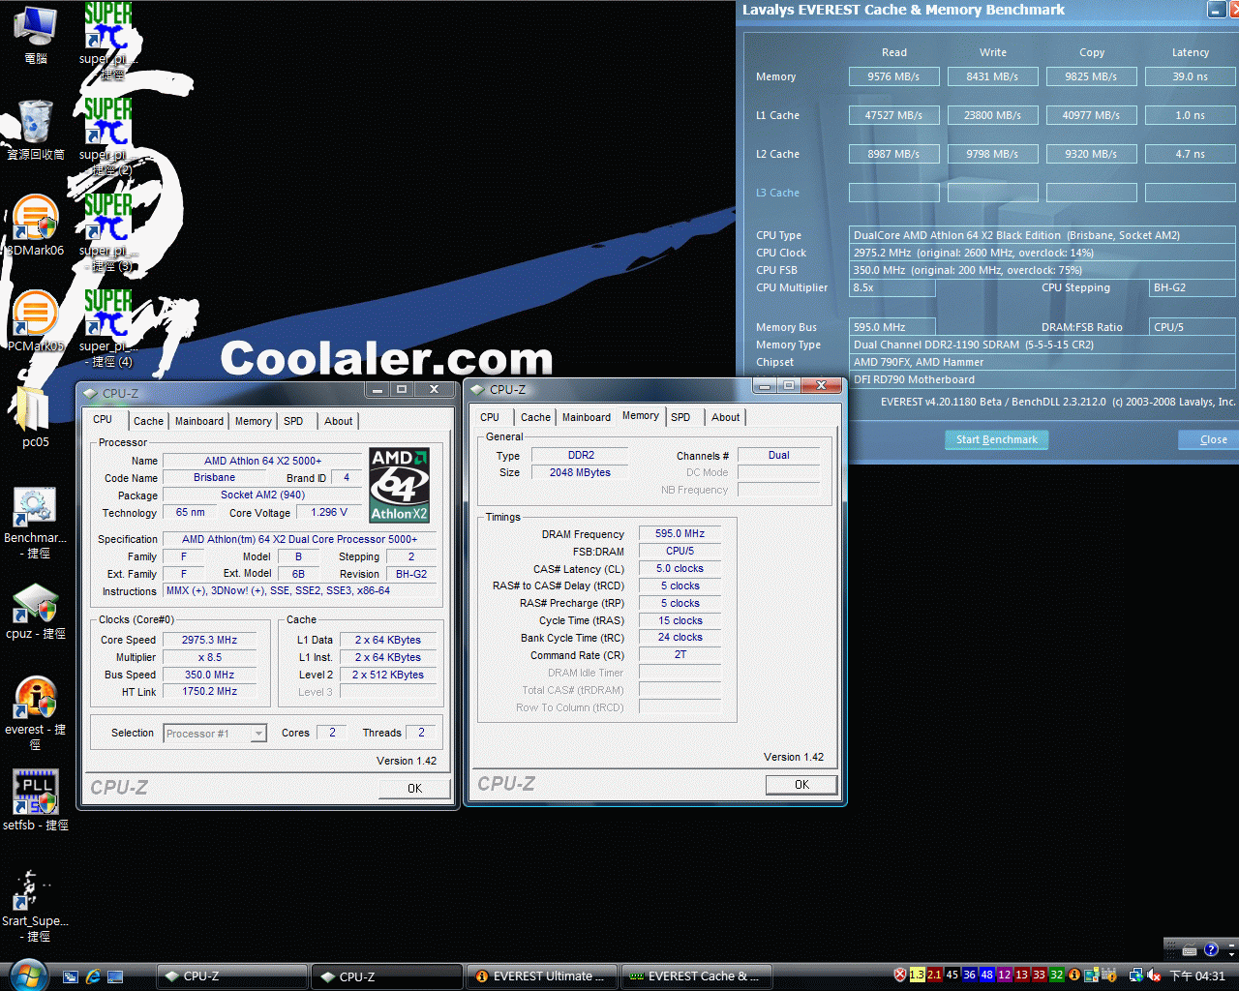1239x991 pixels.
Task: Open Mainboard tab in CPU-Z processor window
Action: click(x=199, y=421)
